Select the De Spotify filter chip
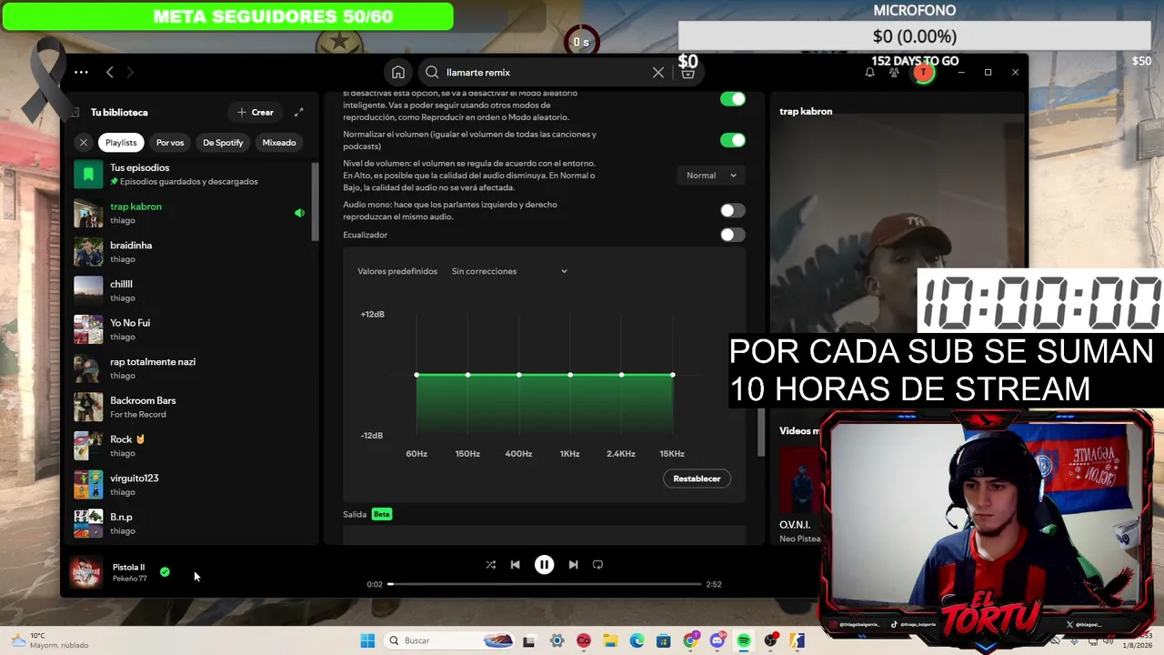1164x655 pixels. click(x=223, y=143)
